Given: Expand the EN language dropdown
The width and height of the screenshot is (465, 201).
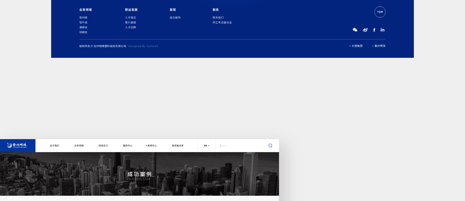Looking at the screenshot, I should (x=207, y=146).
